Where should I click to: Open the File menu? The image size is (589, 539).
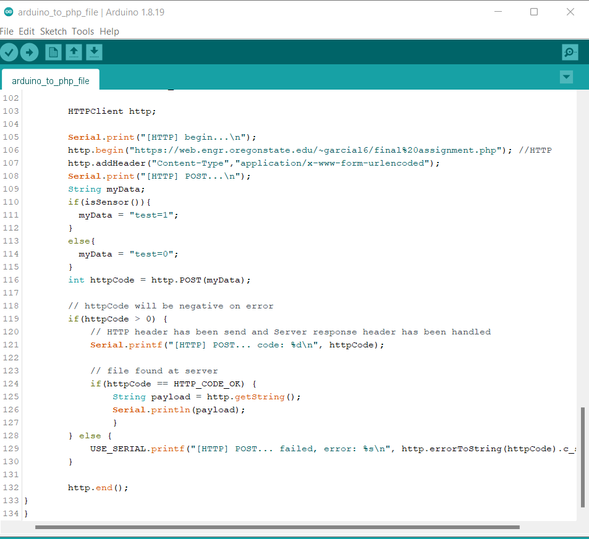(7, 32)
